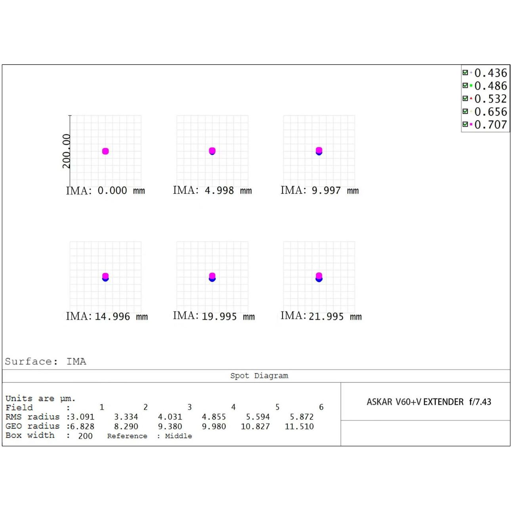
Task: Select the ASKAR V60+V EXTENDER f/7.43 title
Action: (429, 402)
